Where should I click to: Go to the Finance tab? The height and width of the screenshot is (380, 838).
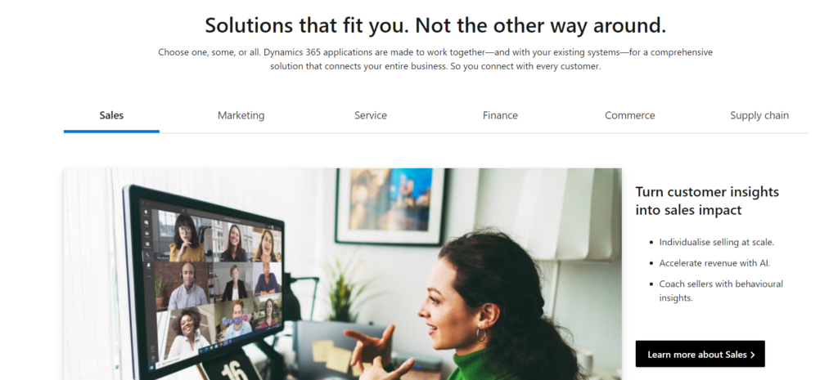pyautogui.click(x=500, y=115)
